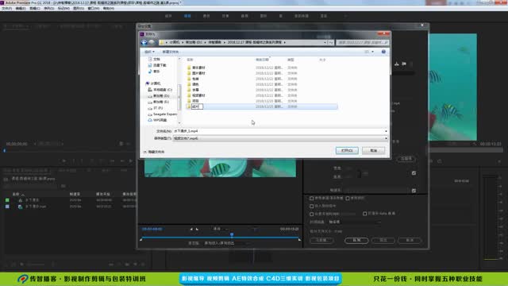Screen dimensions: 508x286
Task: Open 音乐 library in the sidebar
Action: coord(154,71)
